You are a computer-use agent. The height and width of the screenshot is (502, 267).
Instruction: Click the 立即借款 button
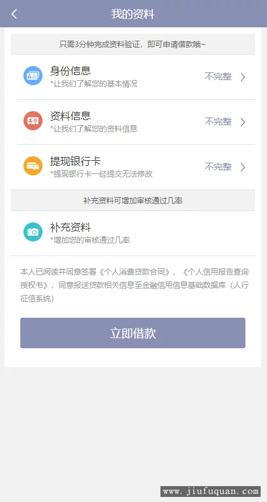click(x=133, y=333)
